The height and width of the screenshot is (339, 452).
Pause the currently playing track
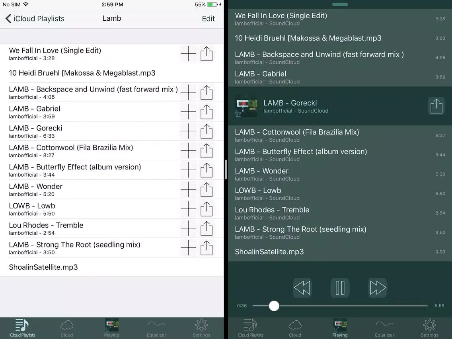click(340, 288)
